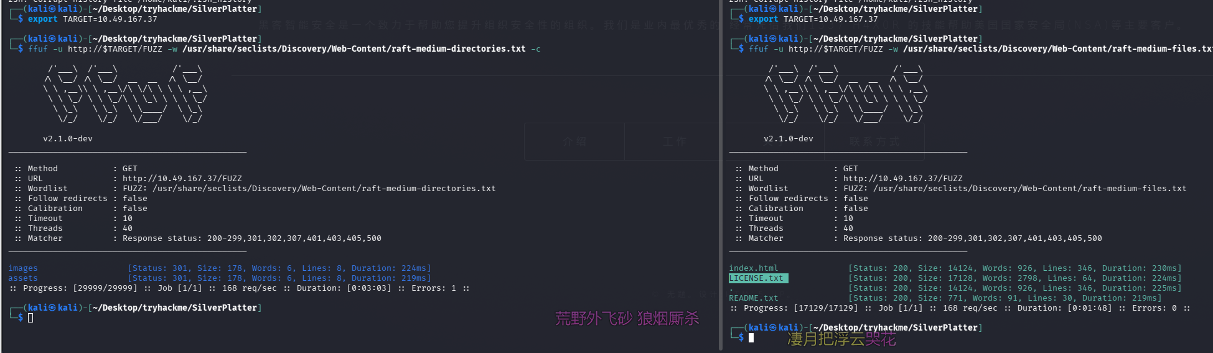This screenshot has height=353, width=1213.
Task: Click the highlighted LICENSE.txt result
Action: [x=757, y=278]
